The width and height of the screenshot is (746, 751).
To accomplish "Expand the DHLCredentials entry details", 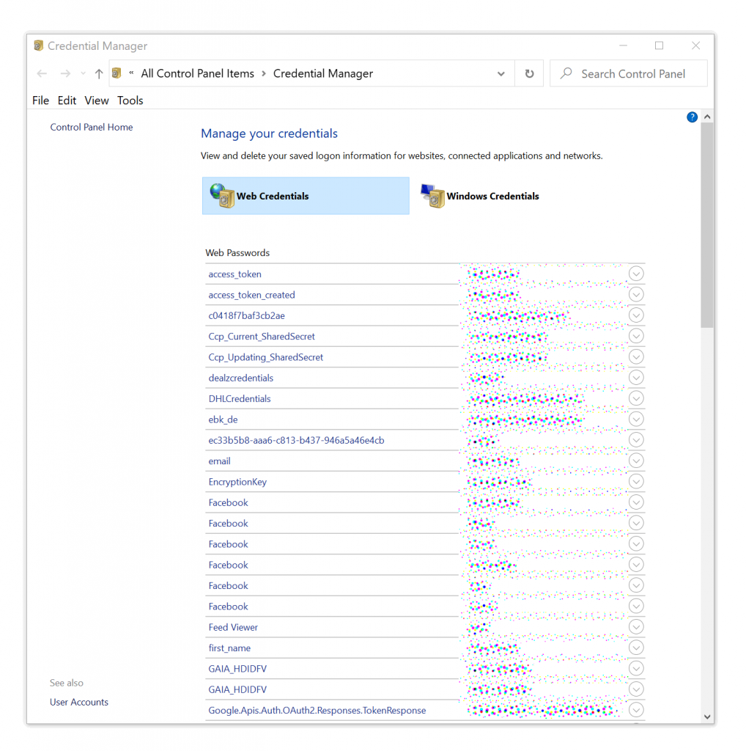I will (x=635, y=398).
